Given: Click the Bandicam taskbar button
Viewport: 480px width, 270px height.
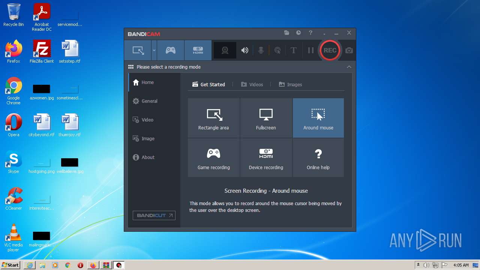Looking at the screenshot, I should pos(119,265).
